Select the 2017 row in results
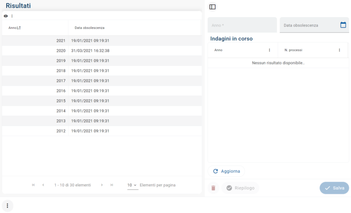 [102, 81]
